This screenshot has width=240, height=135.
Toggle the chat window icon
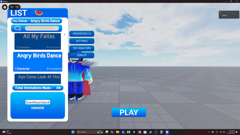[x=17, y=7]
